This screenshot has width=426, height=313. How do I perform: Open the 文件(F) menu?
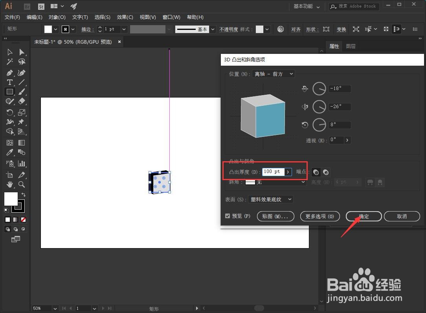click(12, 17)
